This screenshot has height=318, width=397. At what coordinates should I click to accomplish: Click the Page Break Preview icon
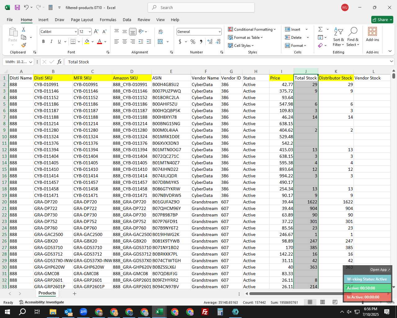coord(335,302)
